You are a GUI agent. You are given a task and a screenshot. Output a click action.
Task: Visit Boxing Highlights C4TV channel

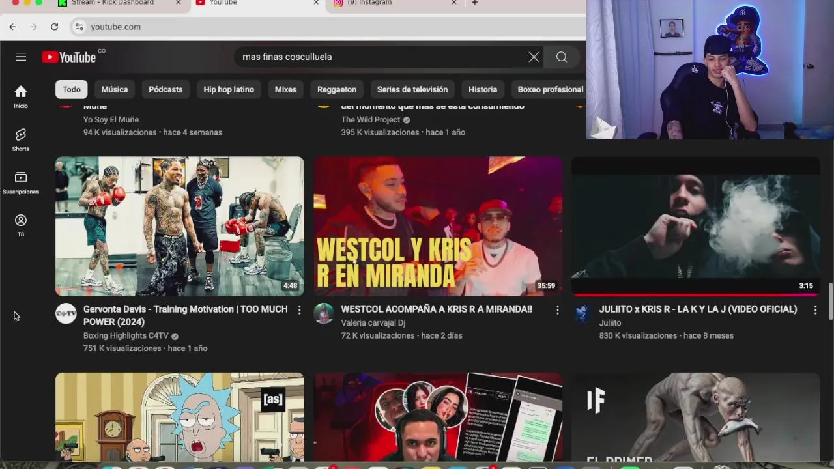coord(126,335)
